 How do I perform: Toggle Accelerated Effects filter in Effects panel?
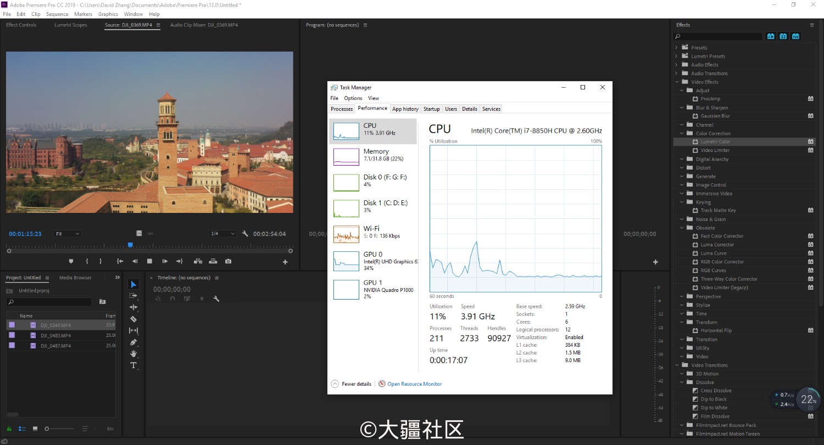[771, 36]
